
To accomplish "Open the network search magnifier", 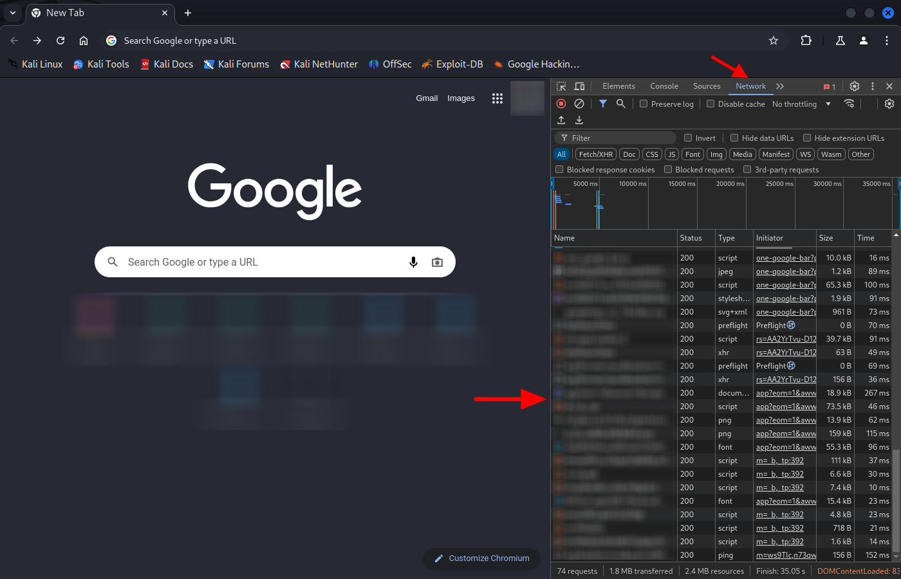I will [621, 104].
